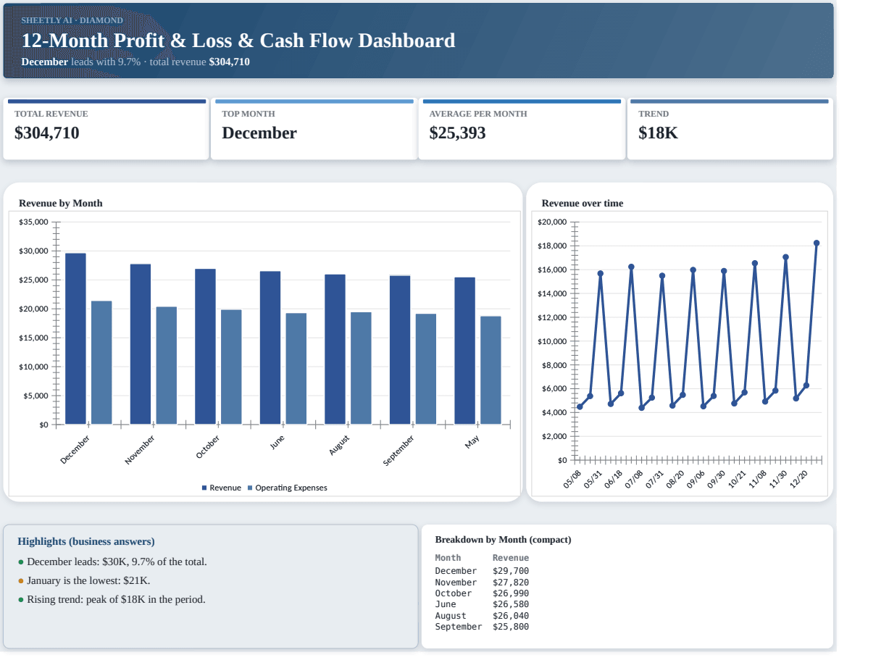The width and height of the screenshot is (889, 668).
Task: Click the 'Breakdown by Month (compact)' heading
Action: [503, 540]
